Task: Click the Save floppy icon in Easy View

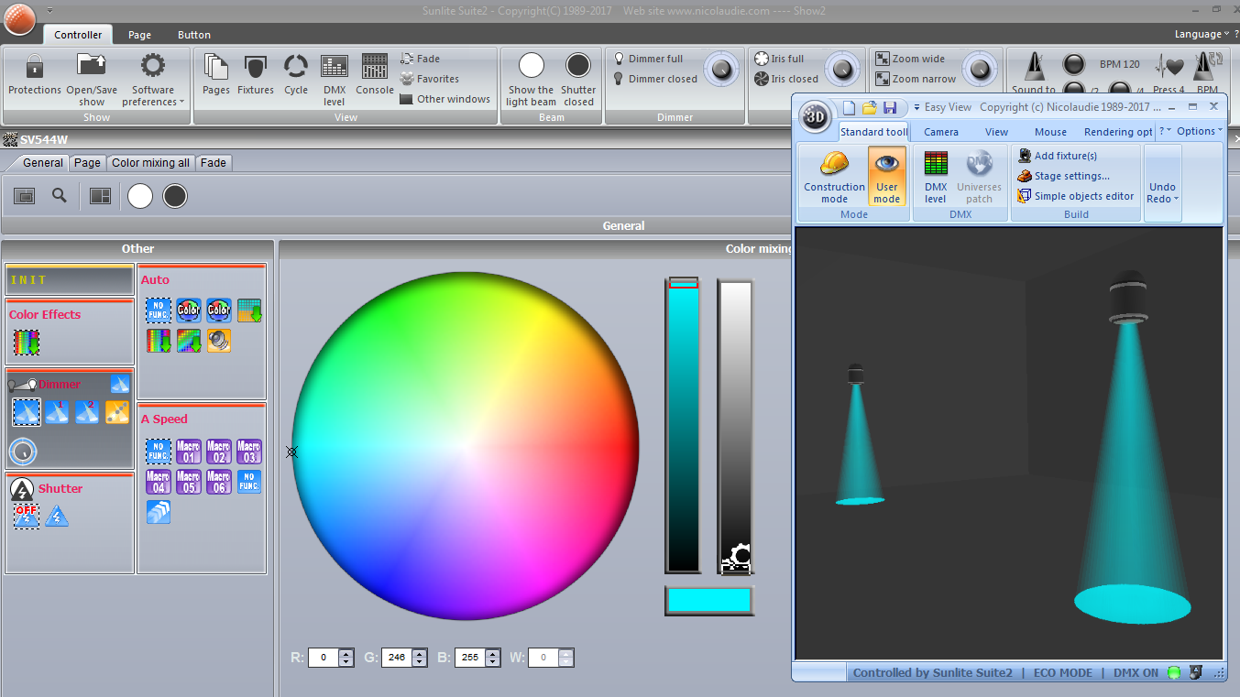Action: tap(890, 107)
